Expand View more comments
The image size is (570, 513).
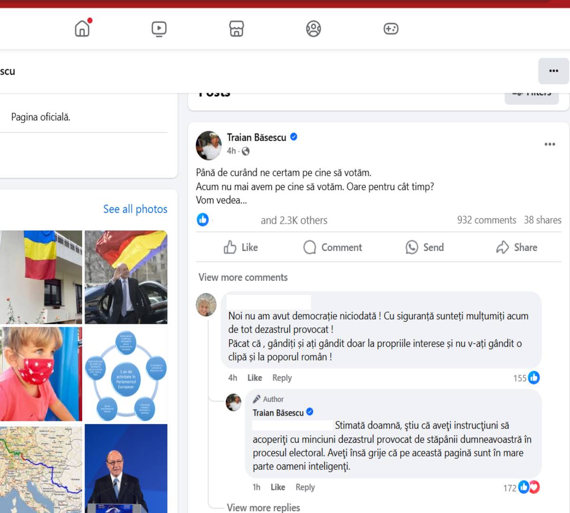point(243,277)
